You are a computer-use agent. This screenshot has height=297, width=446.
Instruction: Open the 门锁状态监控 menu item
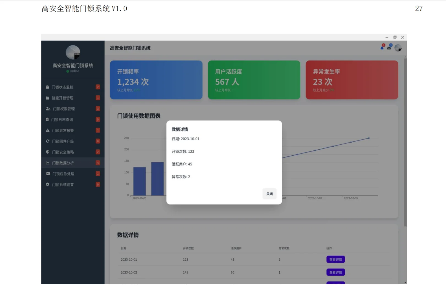[63, 87]
